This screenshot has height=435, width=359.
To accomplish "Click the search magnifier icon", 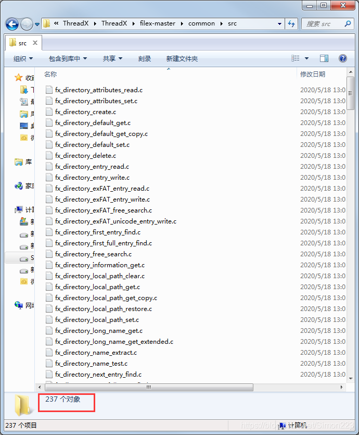I will click(x=348, y=24).
